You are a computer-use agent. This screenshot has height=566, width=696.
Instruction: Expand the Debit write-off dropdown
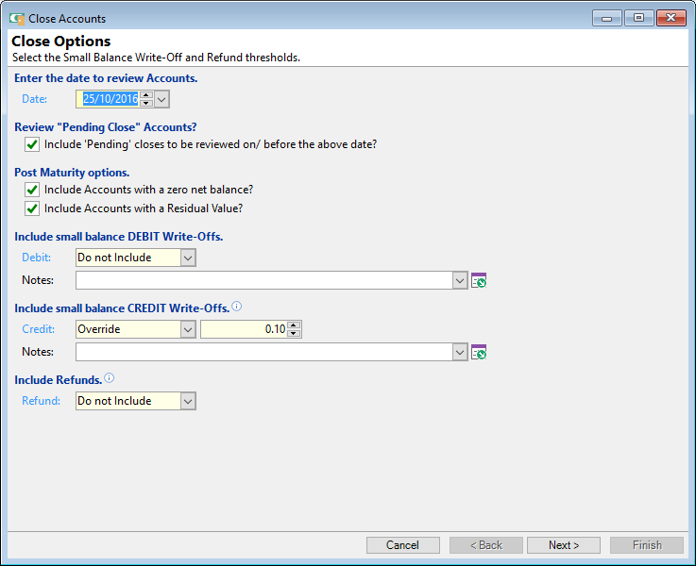pos(187,258)
